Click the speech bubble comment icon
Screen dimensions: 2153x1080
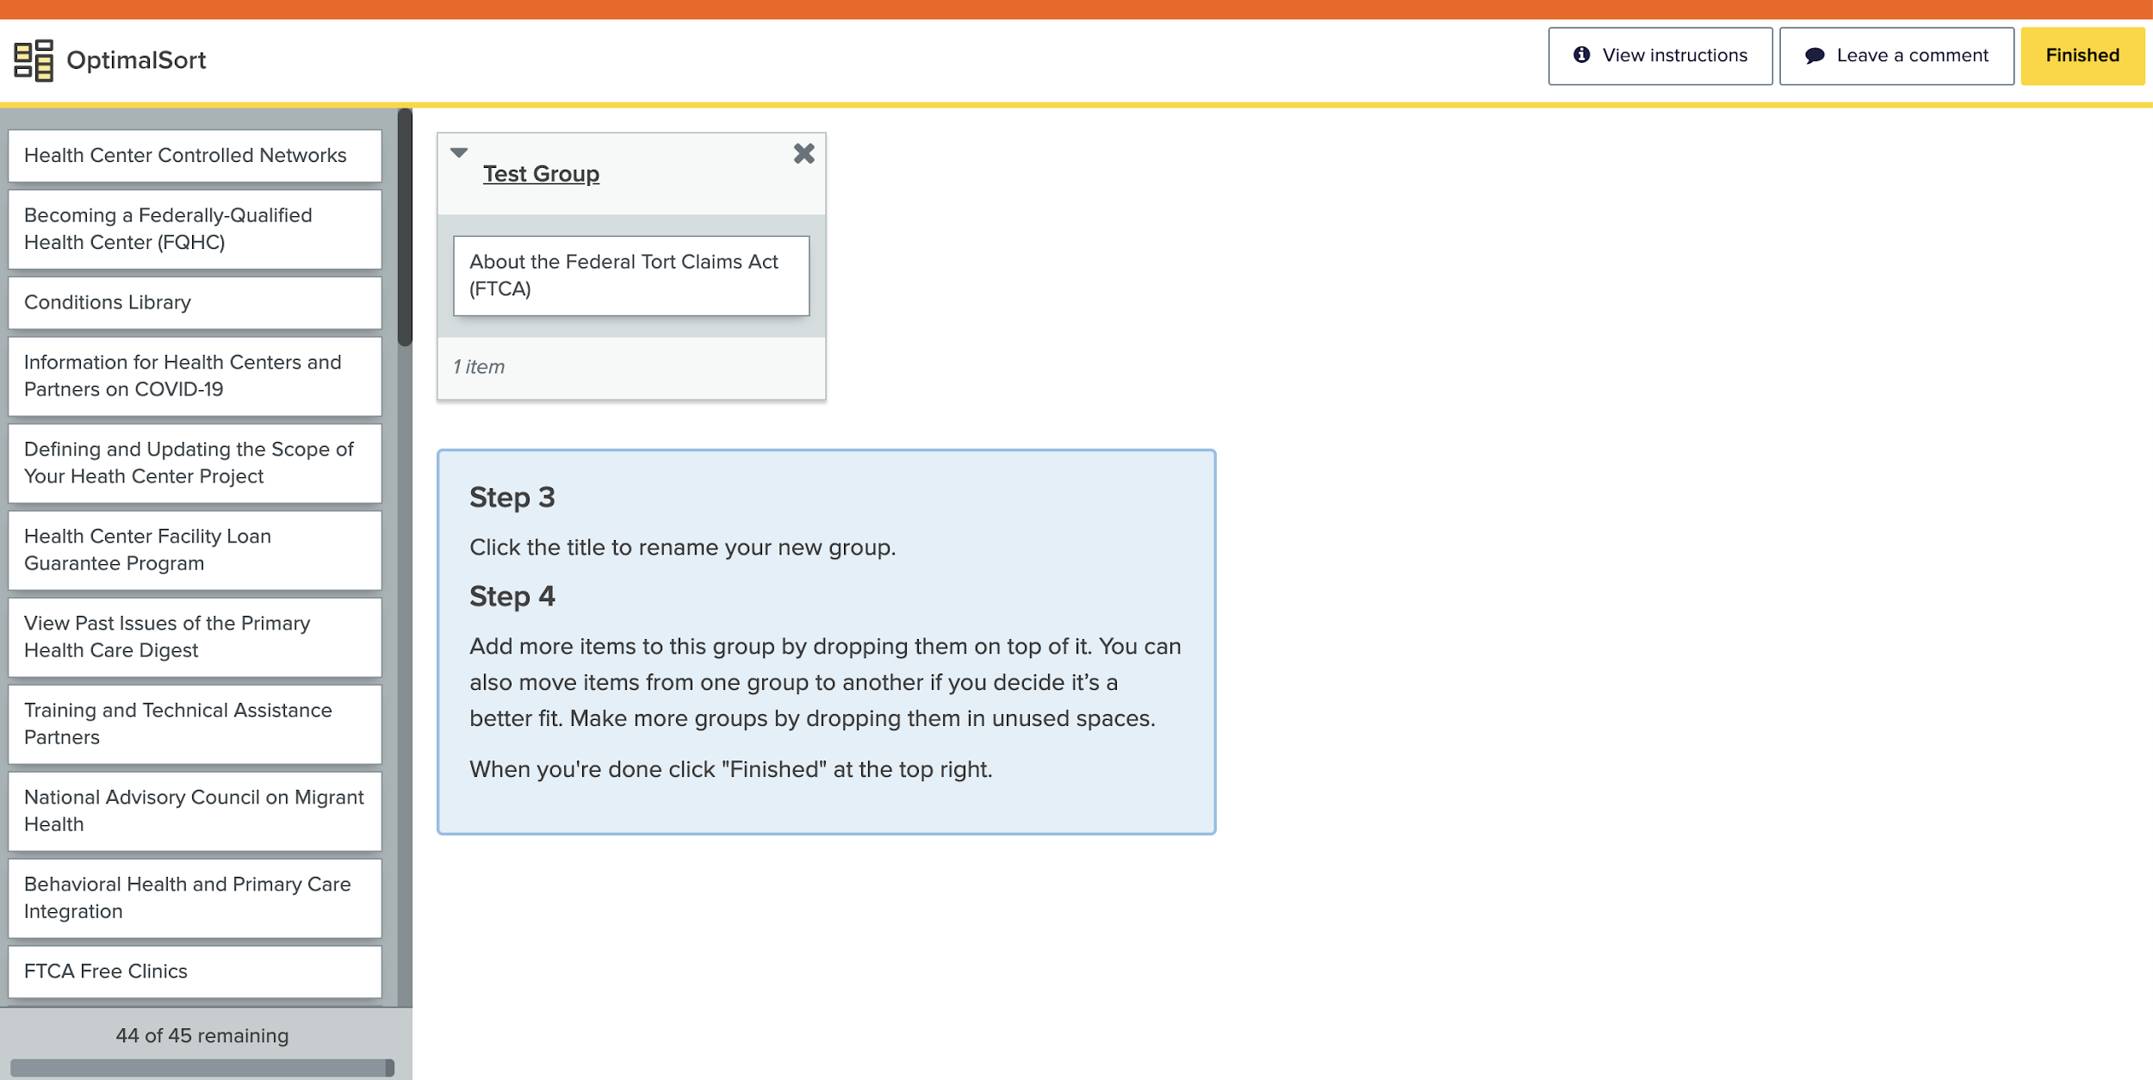click(1815, 56)
